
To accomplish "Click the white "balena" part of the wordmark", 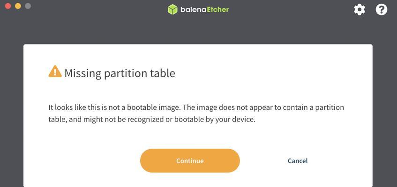I will [x=194, y=10].
